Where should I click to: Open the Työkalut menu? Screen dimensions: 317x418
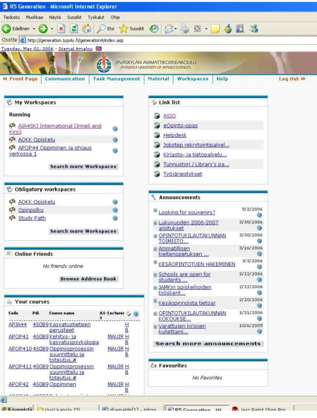pos(96,17)
